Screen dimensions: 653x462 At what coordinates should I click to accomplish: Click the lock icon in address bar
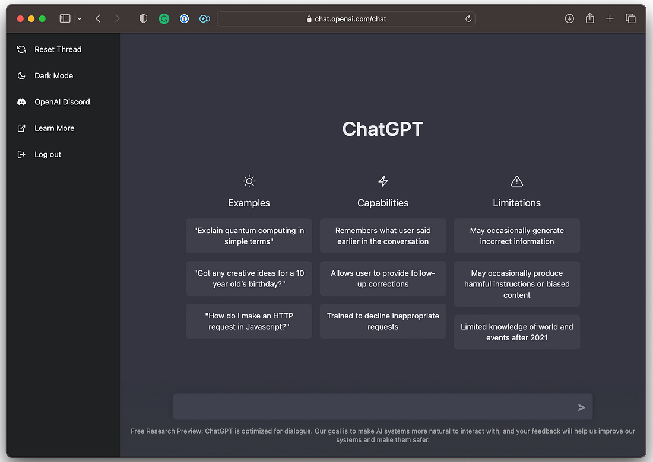pos(309,19)
